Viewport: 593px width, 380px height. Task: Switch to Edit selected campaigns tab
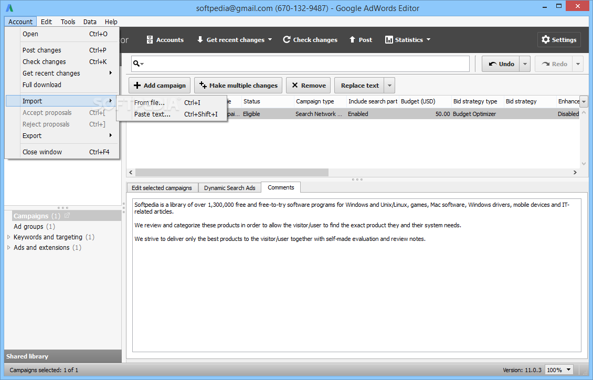162,188
